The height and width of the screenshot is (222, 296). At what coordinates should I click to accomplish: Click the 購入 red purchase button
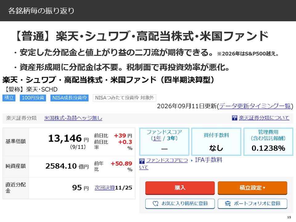(x=180, y=188)
